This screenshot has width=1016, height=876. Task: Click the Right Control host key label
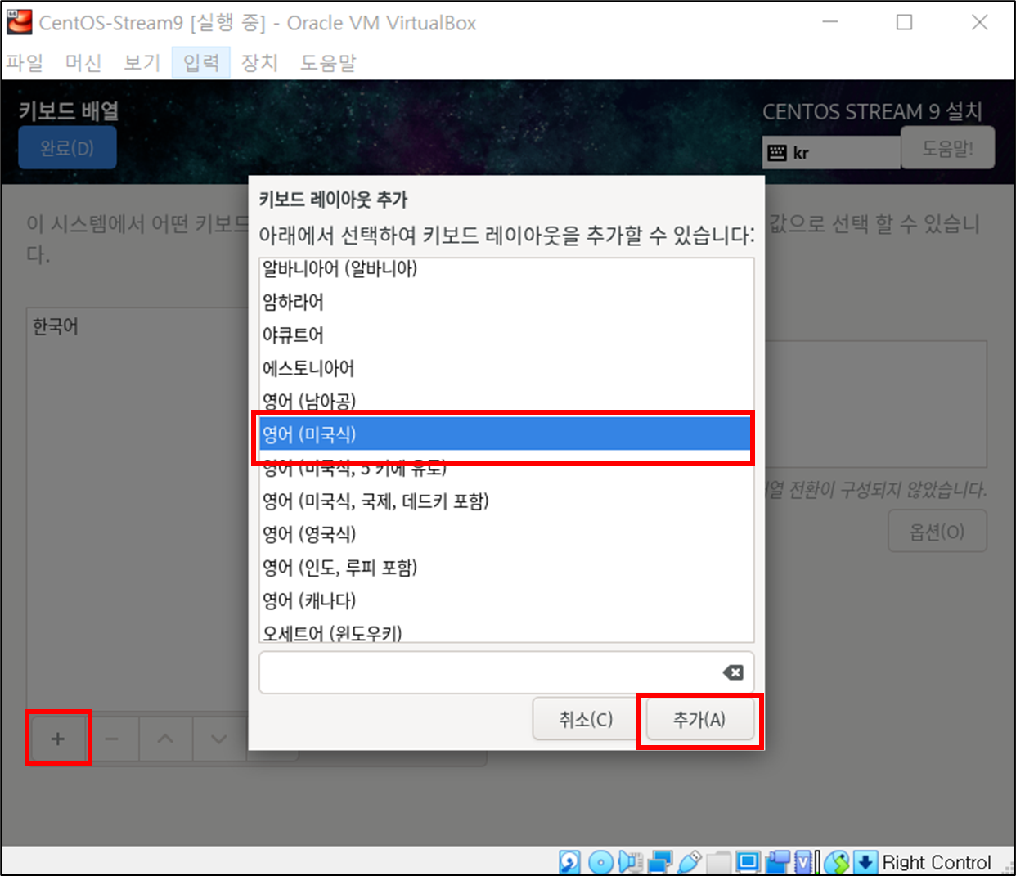click(936, 862)
